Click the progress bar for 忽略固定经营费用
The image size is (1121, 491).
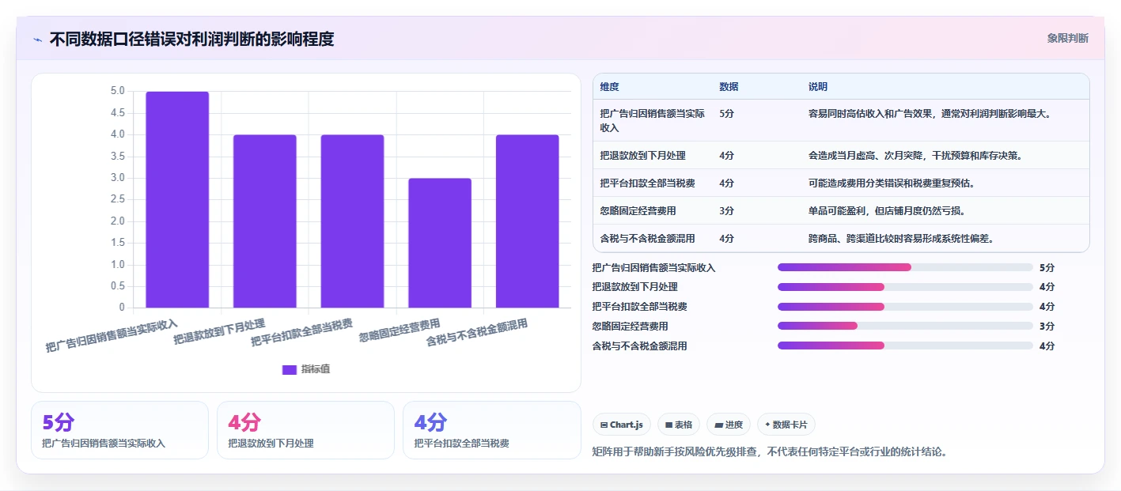click(905, 326)
